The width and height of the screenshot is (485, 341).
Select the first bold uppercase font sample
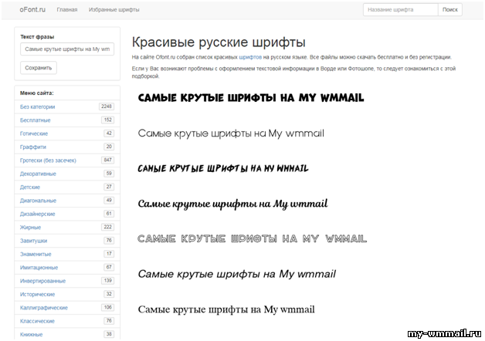tap(251, 98)
